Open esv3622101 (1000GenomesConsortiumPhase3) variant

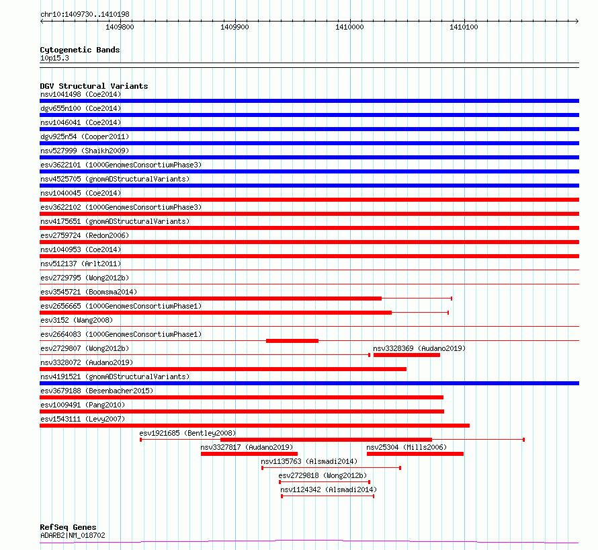pyautogui.click(x=121, y=165)
